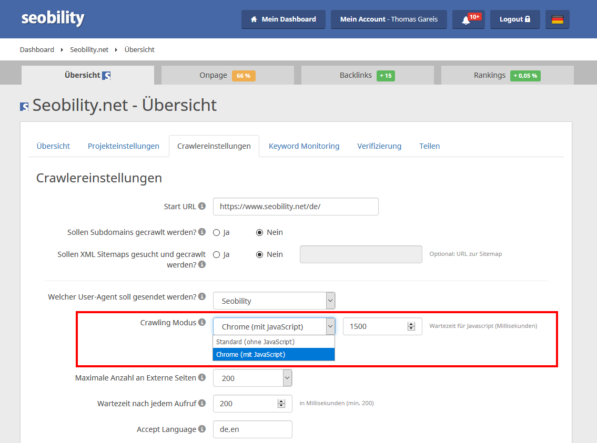Click info icon beside Wartezeit nach jedem Aufruf

(x=202, y=403)
